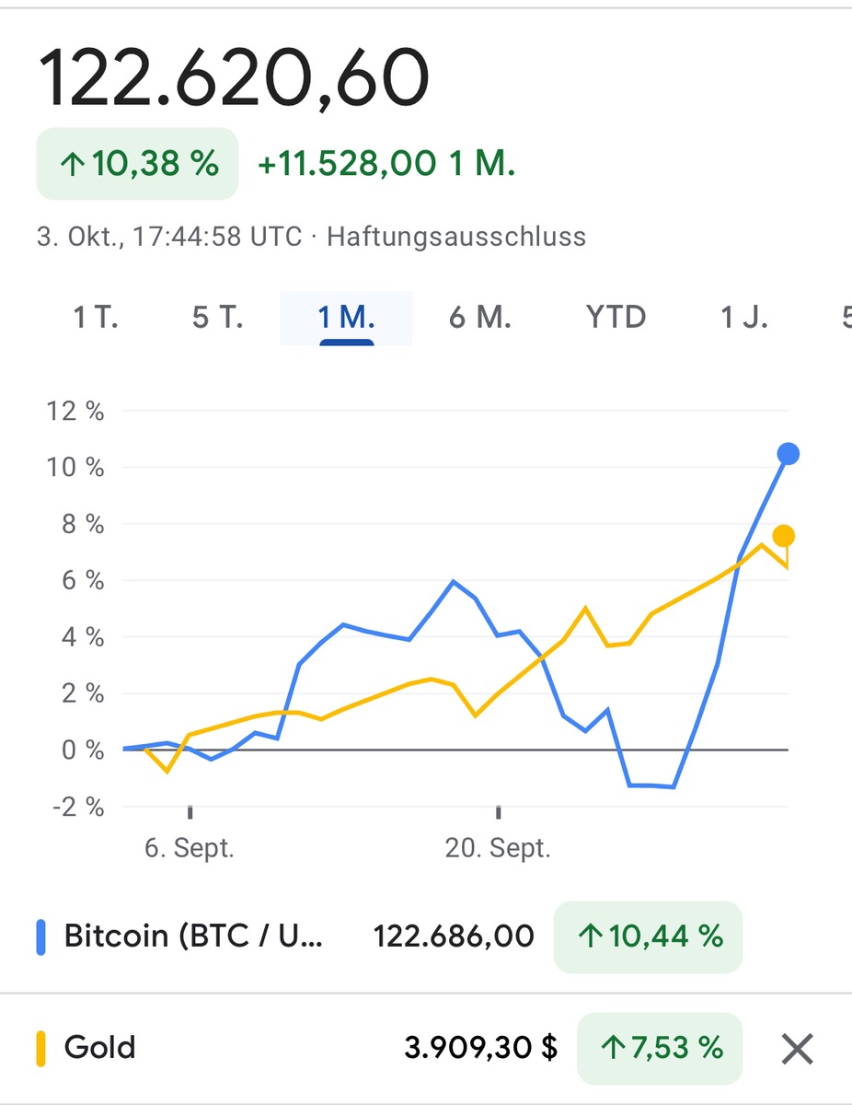Image resolution: width=852 pixels, height=1105 pixels.
Task: Click the yellow Gold endpoint dot on chart
Action: click(784, 536)
